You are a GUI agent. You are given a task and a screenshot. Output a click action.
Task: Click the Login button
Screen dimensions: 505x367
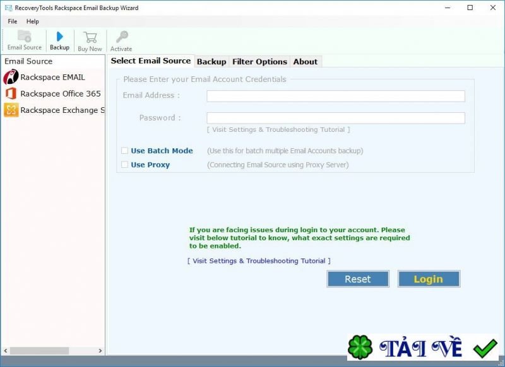pyautogui.click(x=429, y=279)
